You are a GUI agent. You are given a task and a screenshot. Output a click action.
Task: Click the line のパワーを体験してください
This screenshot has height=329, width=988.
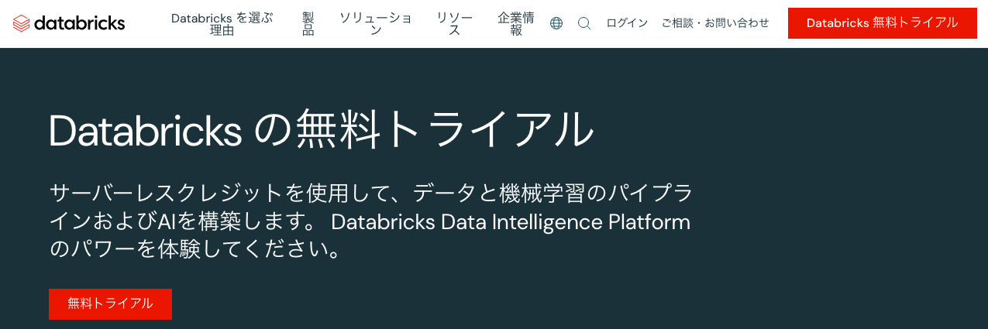coord(195,251)
